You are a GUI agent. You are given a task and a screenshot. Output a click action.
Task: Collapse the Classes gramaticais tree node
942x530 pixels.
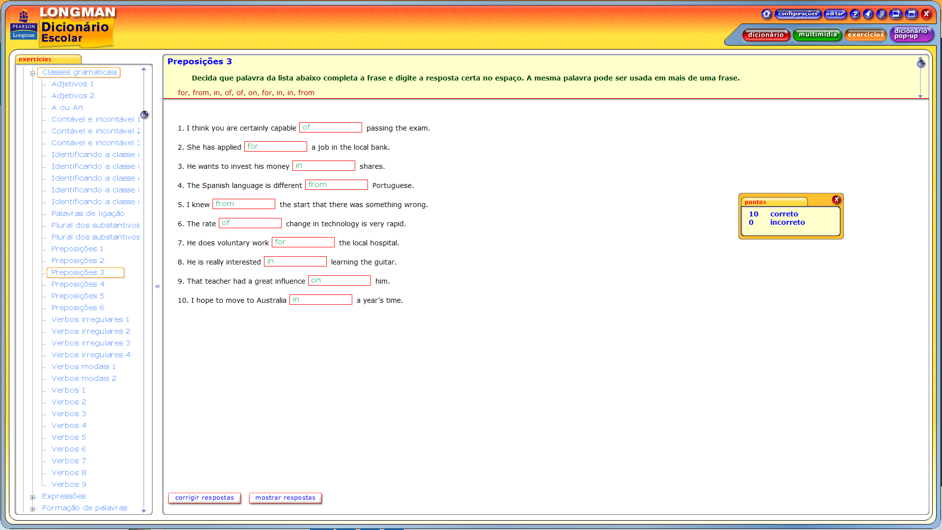(33, 73)
